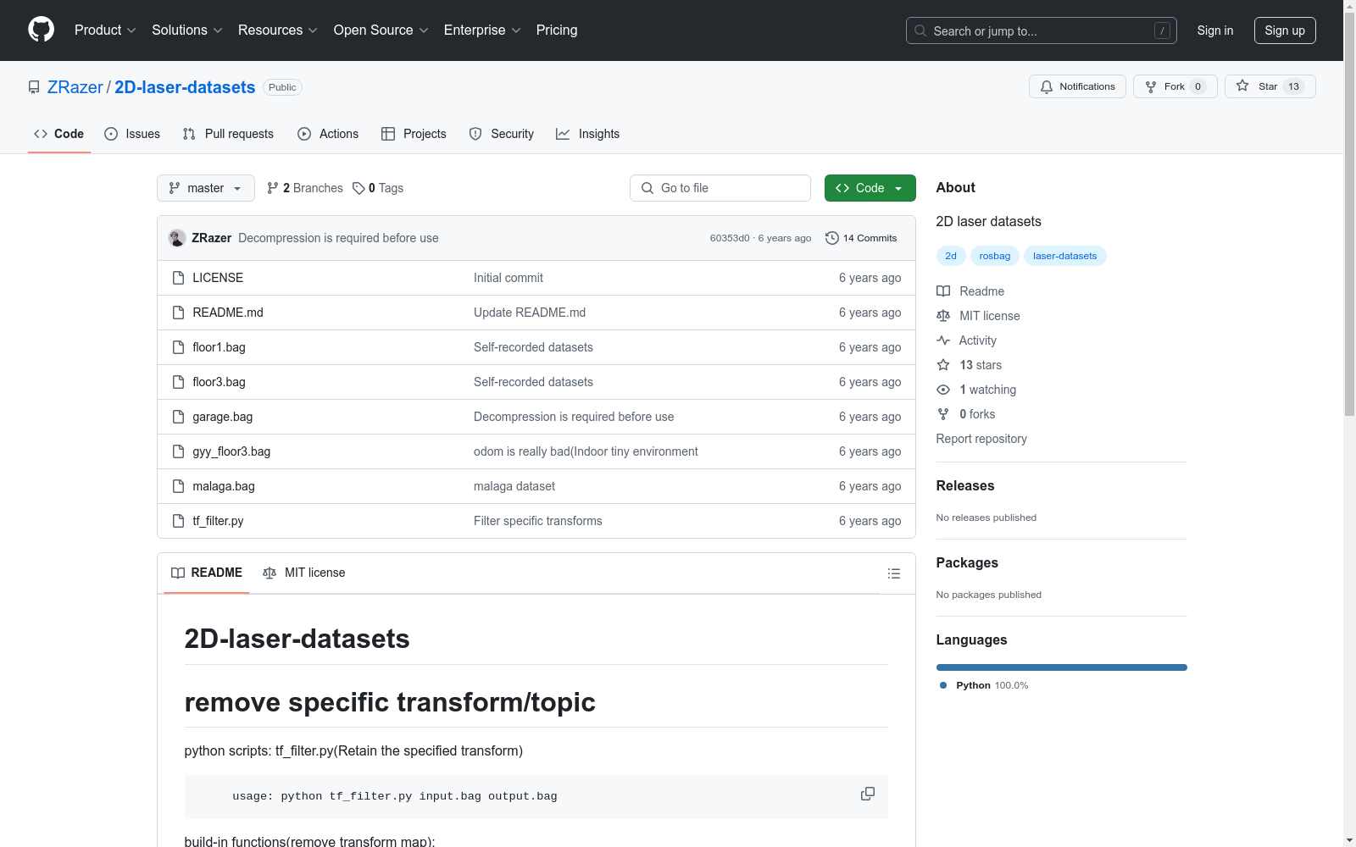Click the Go to file search field
1356x847 pixels.
[x=720, y=188]
